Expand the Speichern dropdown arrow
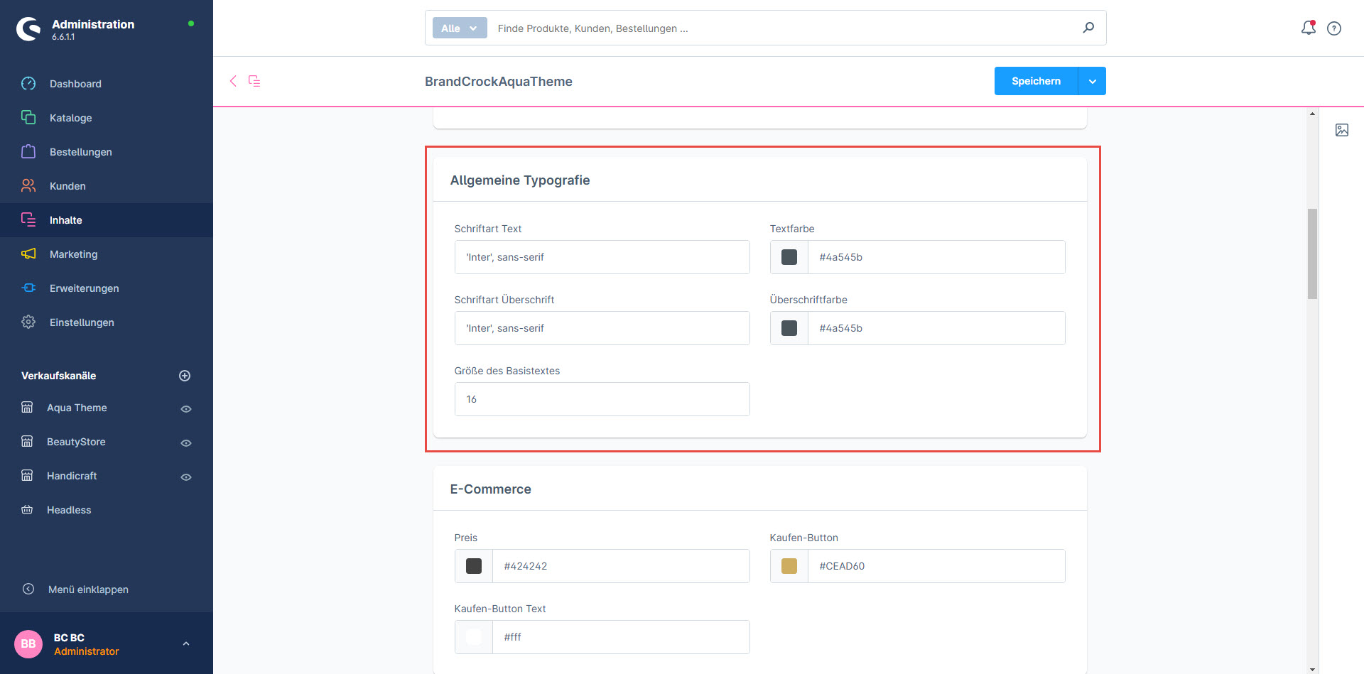 (x=1092, y=81)
